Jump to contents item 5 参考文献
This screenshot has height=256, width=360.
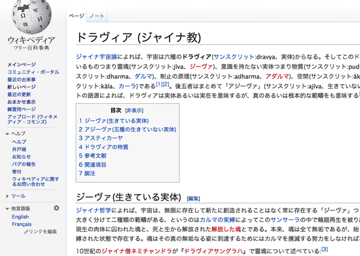[x=92, y=155]
